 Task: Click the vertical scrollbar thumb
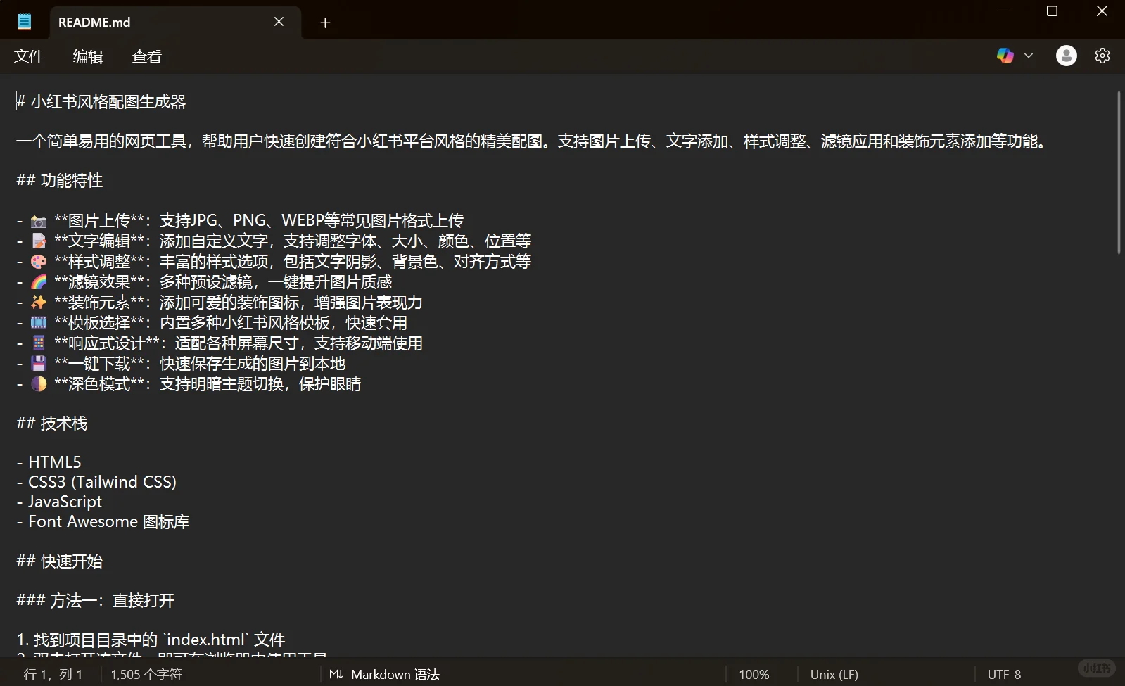tap(1119, 172)
